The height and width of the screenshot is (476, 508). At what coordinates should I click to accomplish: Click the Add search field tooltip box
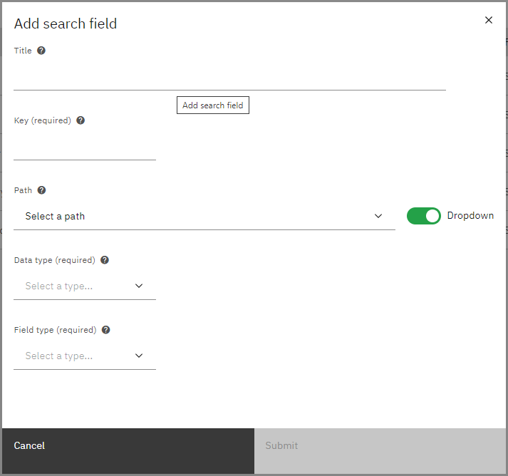point(212,105)
